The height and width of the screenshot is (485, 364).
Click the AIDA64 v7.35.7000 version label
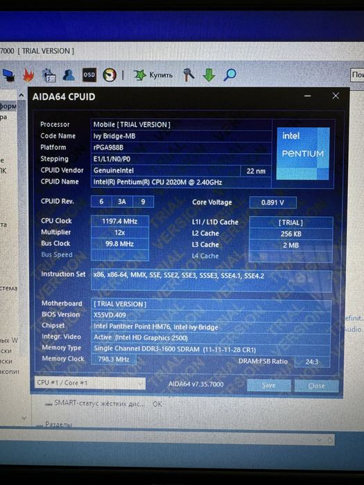(x=196, y=384)
